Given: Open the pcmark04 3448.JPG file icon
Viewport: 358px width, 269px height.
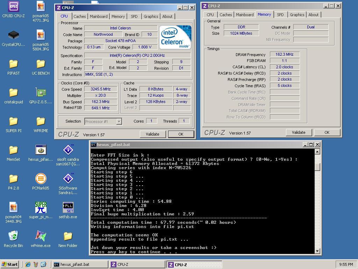Looking at the screenshot, I should tap(14, 213).
